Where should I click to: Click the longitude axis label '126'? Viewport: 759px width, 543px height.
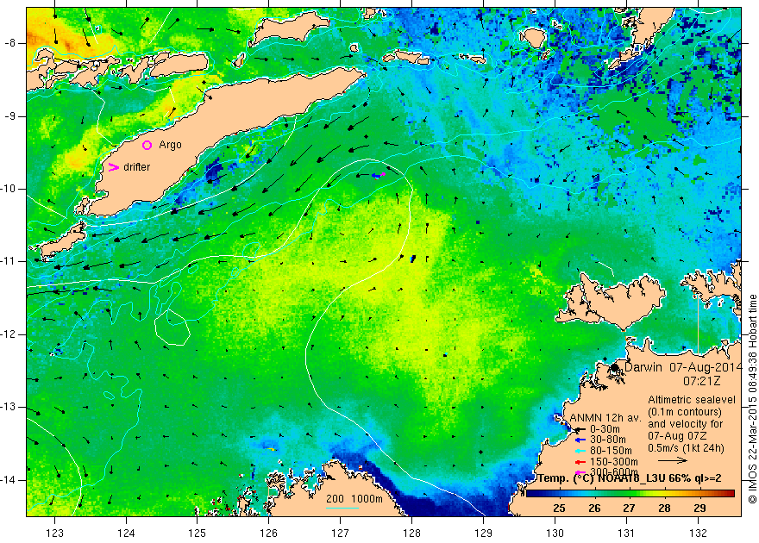[x=268, y=534]
